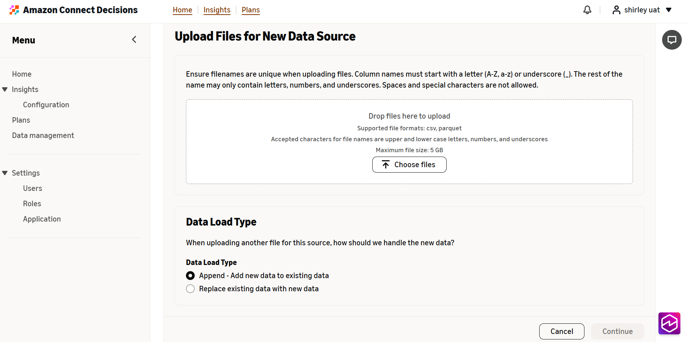
Task: Select Append - Add new data radio
Action: 190,276
